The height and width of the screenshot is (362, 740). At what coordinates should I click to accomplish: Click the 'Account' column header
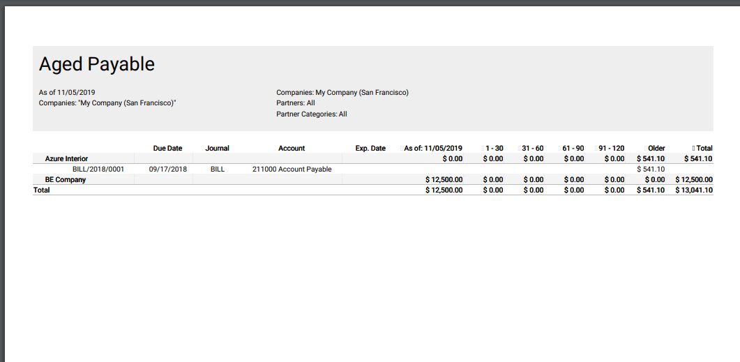point(292,148)
